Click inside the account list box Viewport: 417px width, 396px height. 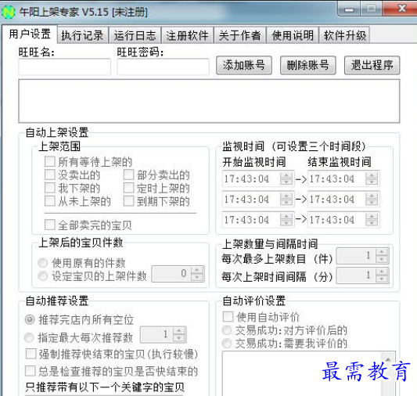point(209,101)
